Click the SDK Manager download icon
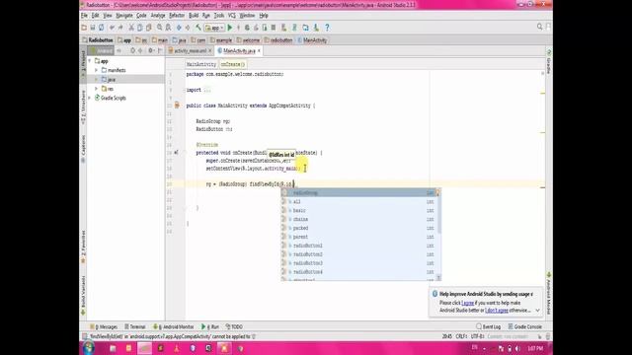The width and height of the screenshot is (632, 355). pos(316,28)
